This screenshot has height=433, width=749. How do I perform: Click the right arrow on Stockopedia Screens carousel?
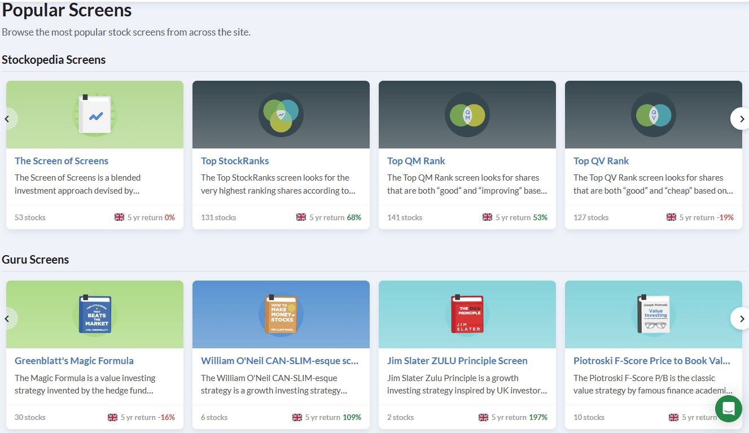[741, 119]
